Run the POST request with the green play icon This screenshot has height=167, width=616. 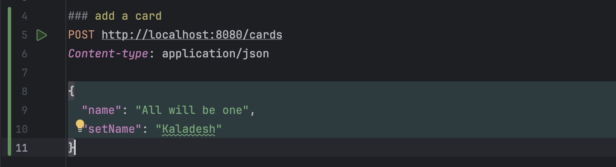click(x=42, y=35)
